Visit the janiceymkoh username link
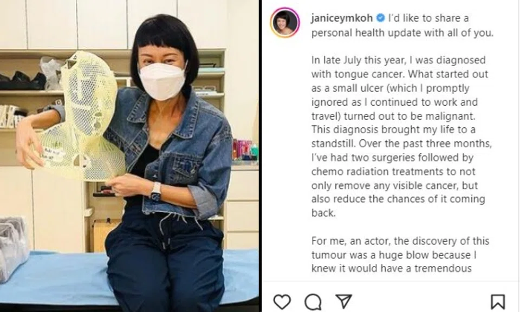The width and height of the screenshot is (520, 312). 342,18
